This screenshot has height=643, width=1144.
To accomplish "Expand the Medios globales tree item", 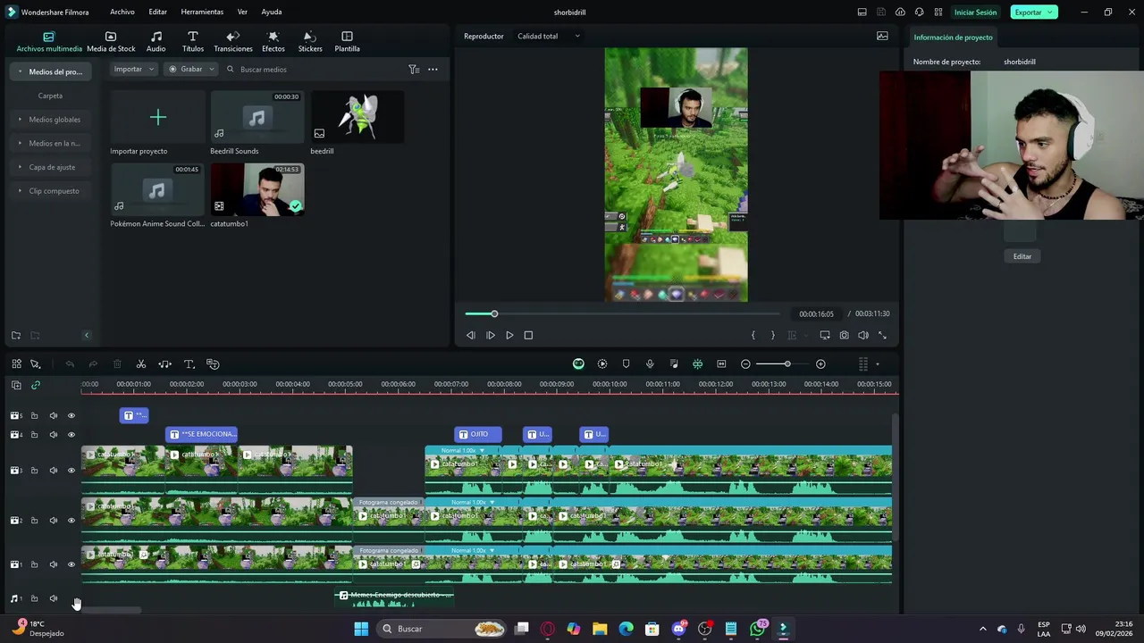I will pos(50,120).
